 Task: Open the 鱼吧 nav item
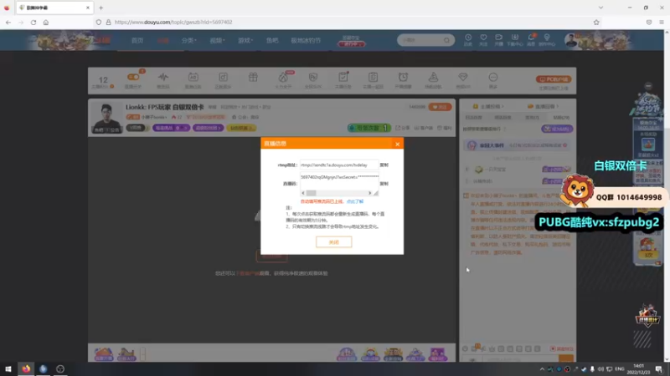(272, 40)
